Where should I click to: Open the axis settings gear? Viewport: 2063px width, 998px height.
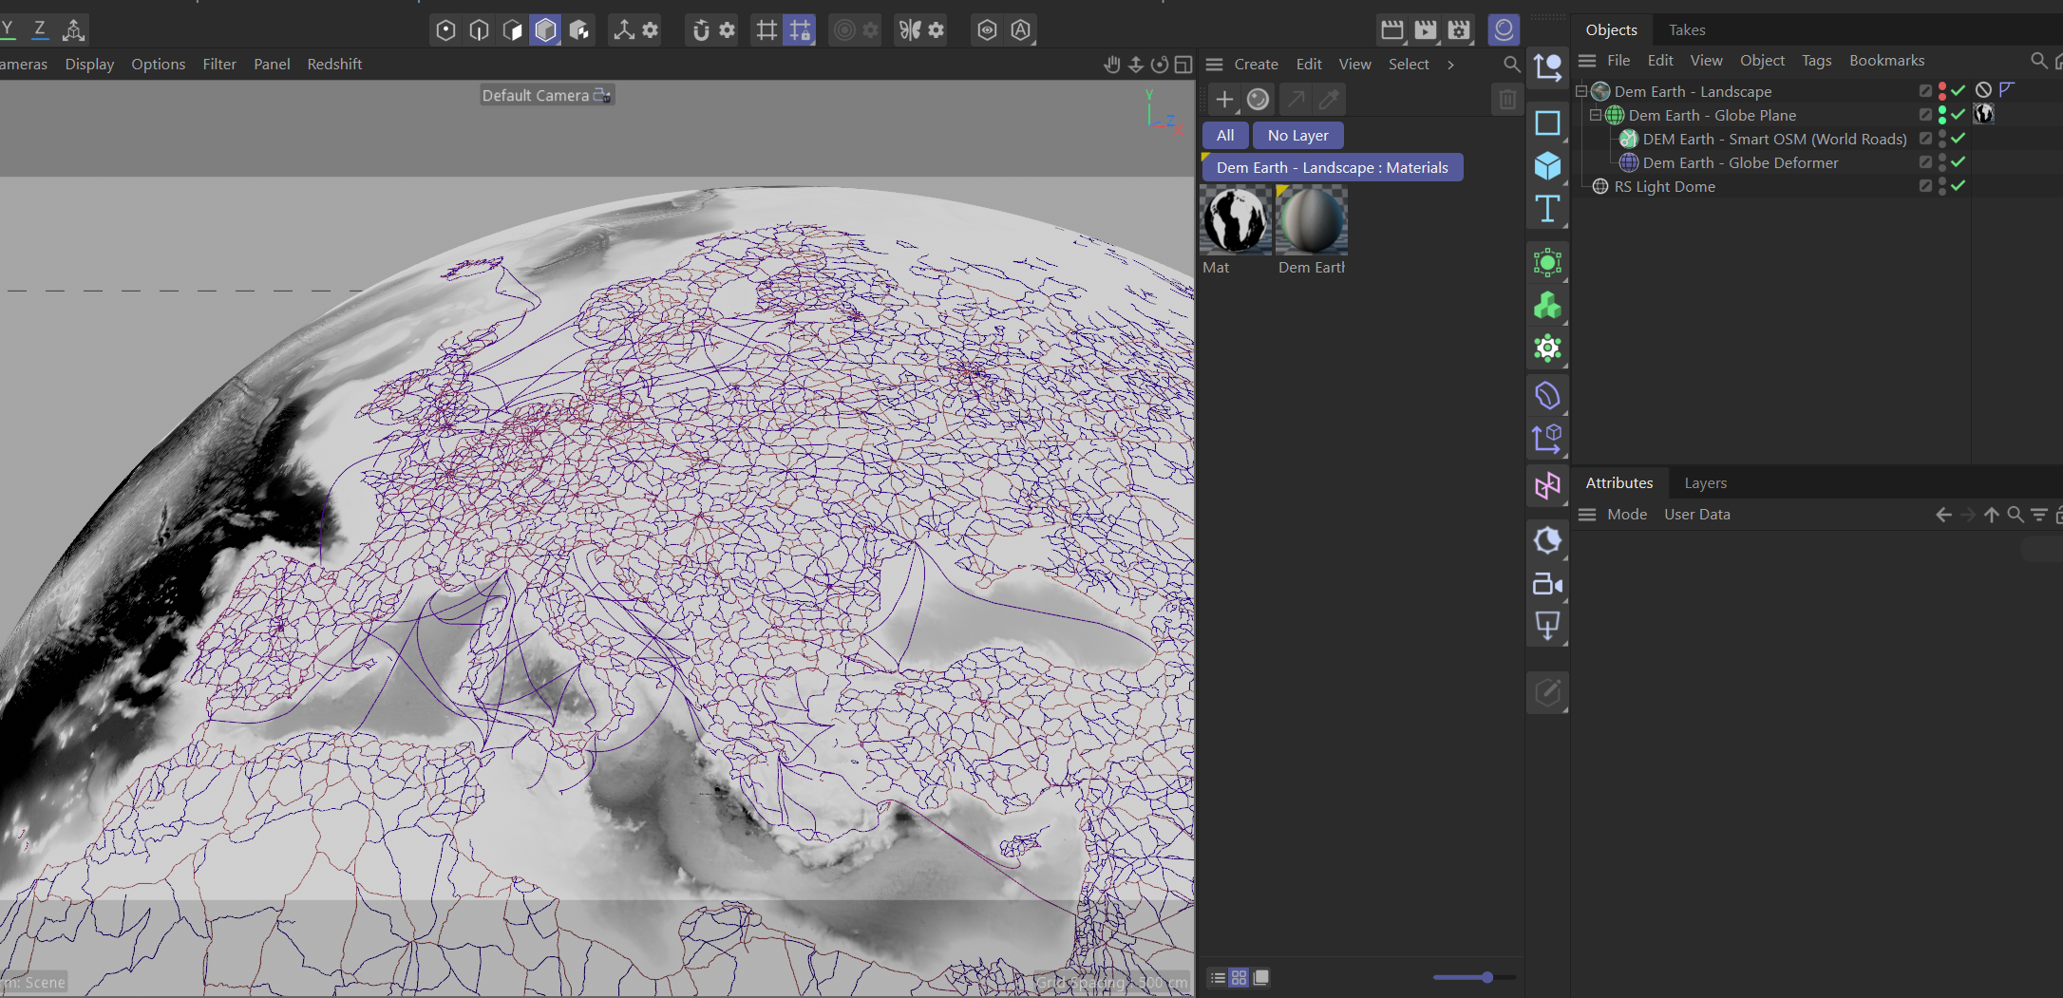pos(651,30)
